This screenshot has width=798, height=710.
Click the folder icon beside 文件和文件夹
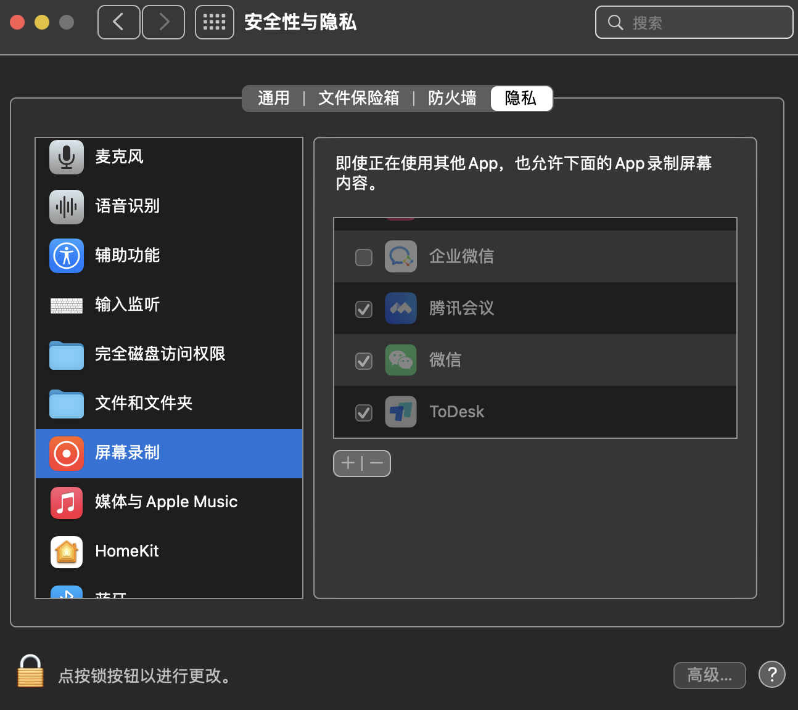(x=67, y=404)
